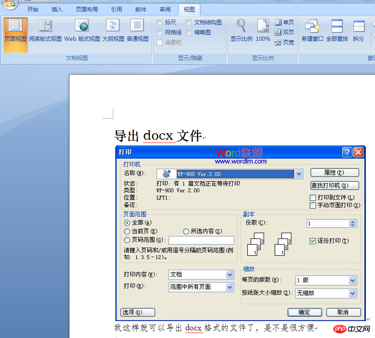Expand the 每页的版数 dropdown

tap(353, 280)
